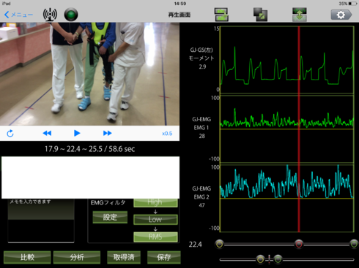Tap the 取得済 button
Viewport: 359px width, 268px height.
pyautogui.click(x=124, y=257)
